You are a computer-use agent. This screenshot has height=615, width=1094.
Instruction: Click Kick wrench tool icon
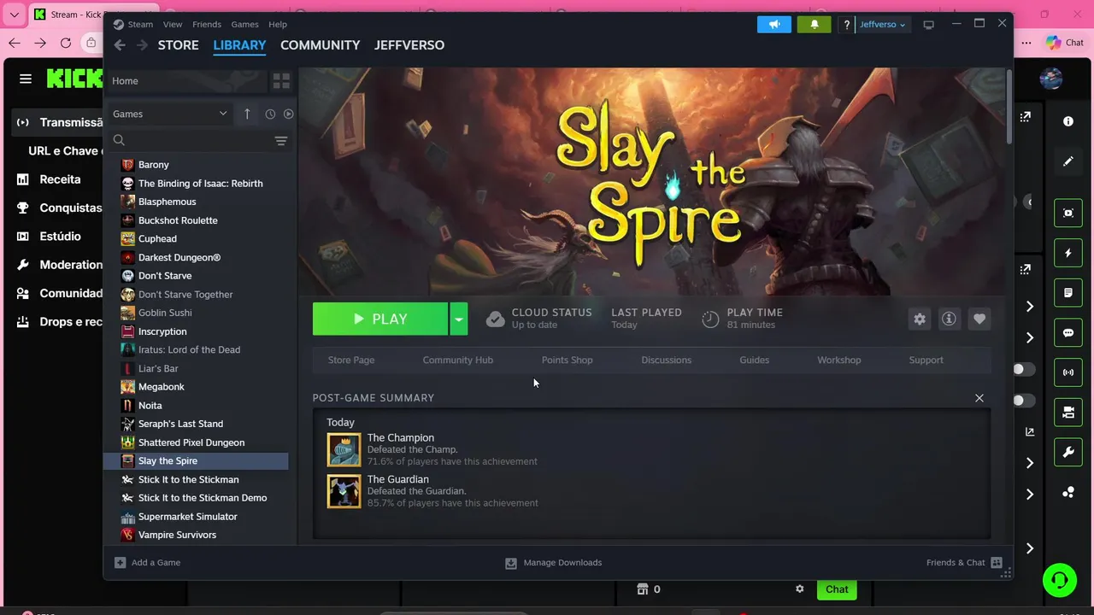(1068, 452)
